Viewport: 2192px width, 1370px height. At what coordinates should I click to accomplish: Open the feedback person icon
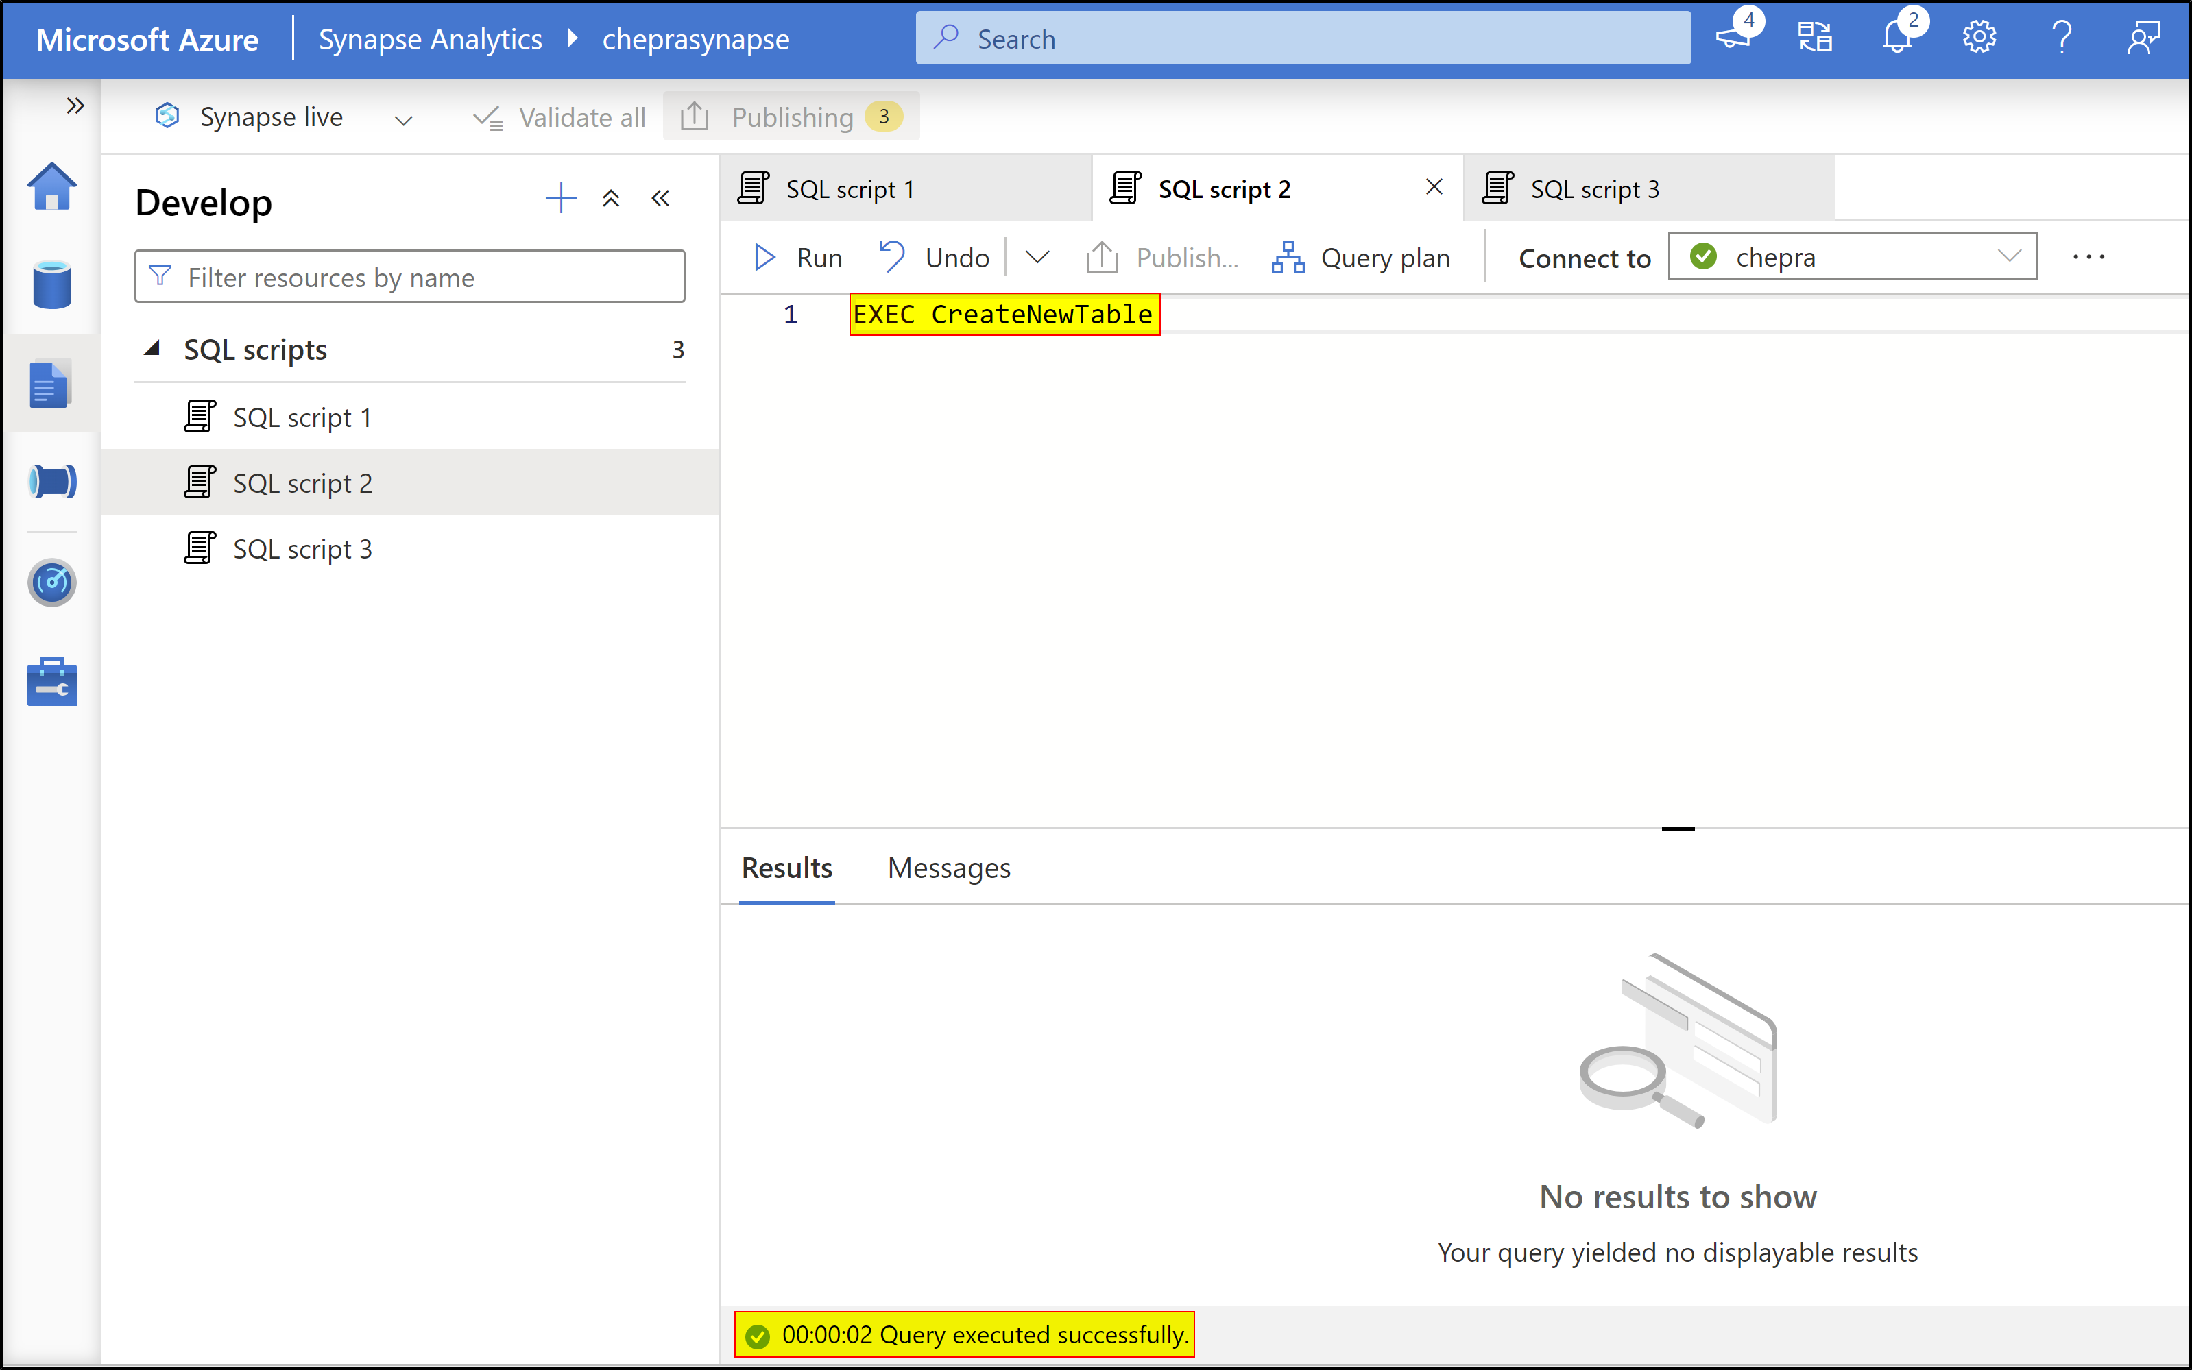[x=2144, y=38]
